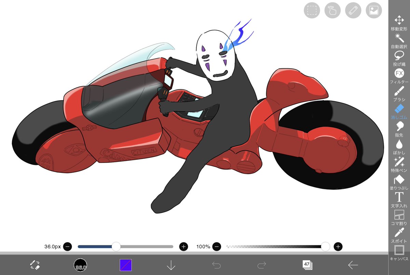Select the Text (文字入れ) tool

pos(399,201)
